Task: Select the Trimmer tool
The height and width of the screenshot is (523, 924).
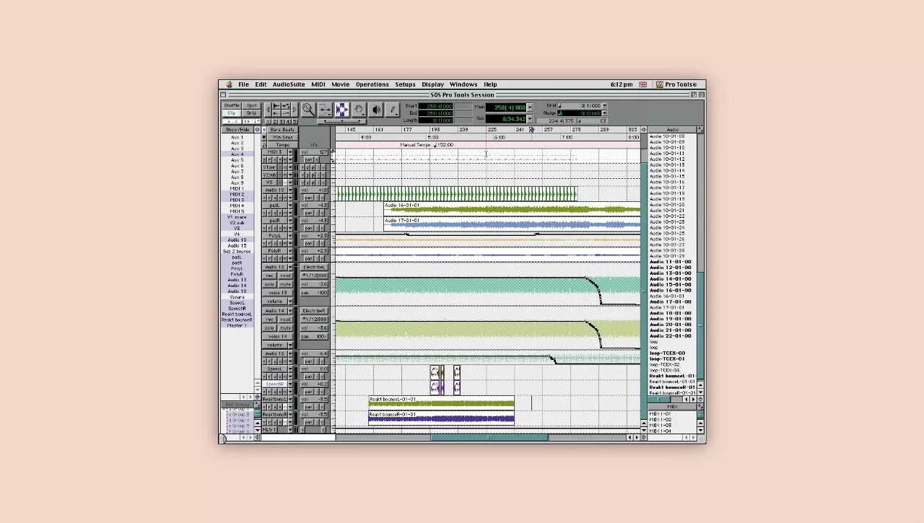Action: coord(325,110)
